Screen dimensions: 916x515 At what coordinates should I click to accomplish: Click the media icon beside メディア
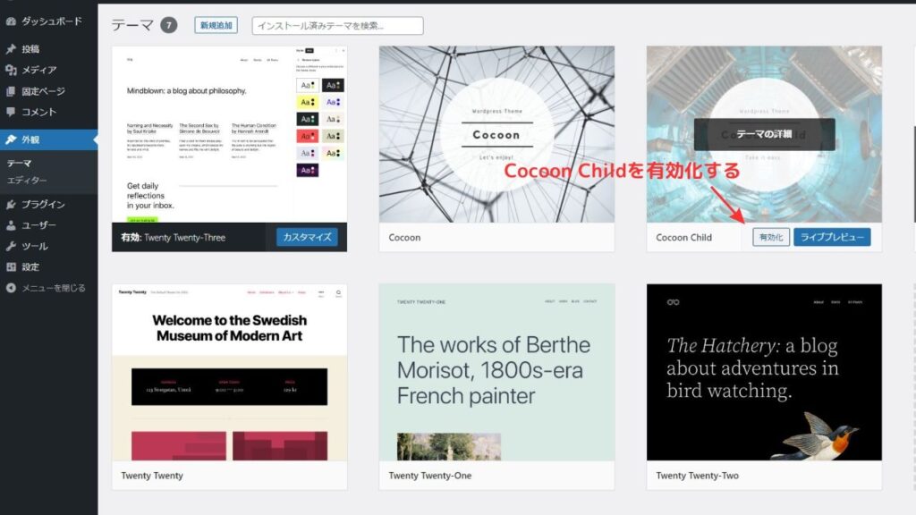(11, 70)
